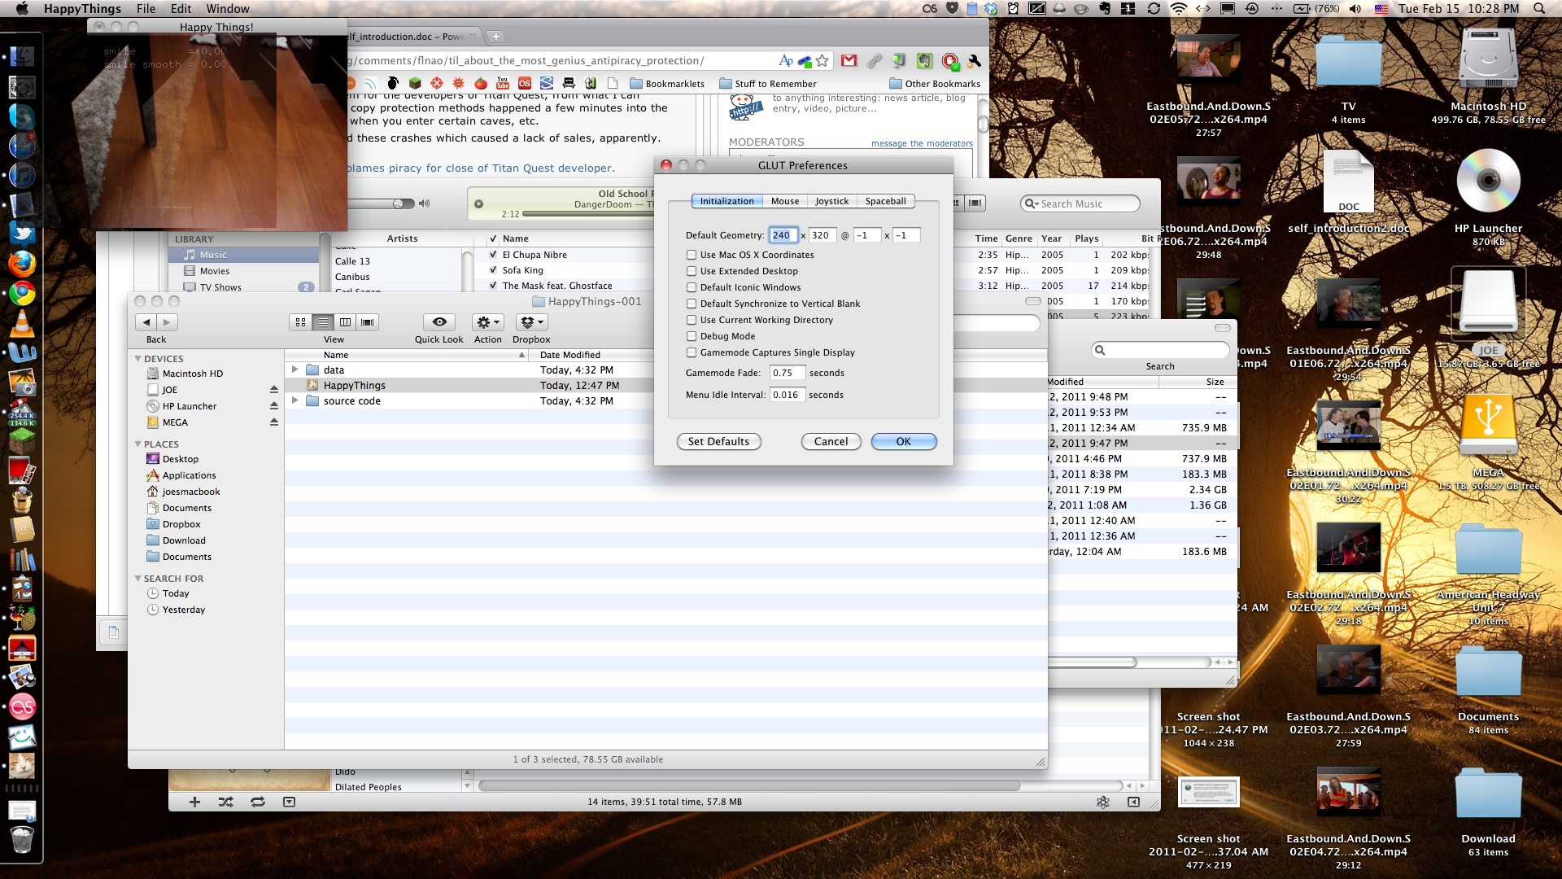Image resolution: width=1562 pixels, height=879 pixels.
Task: Click the iTunes repeat icon
Action: (257, 802)
